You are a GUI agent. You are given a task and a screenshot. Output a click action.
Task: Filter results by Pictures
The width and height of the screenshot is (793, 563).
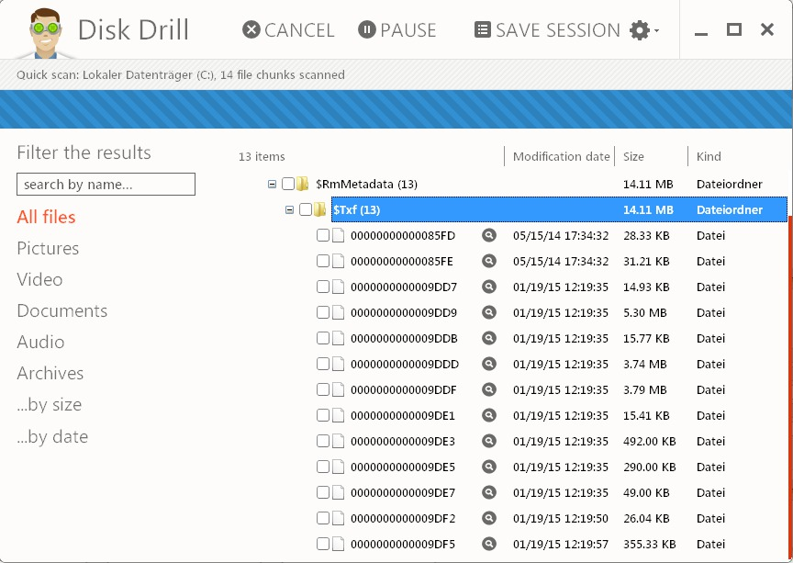(48, 249)
